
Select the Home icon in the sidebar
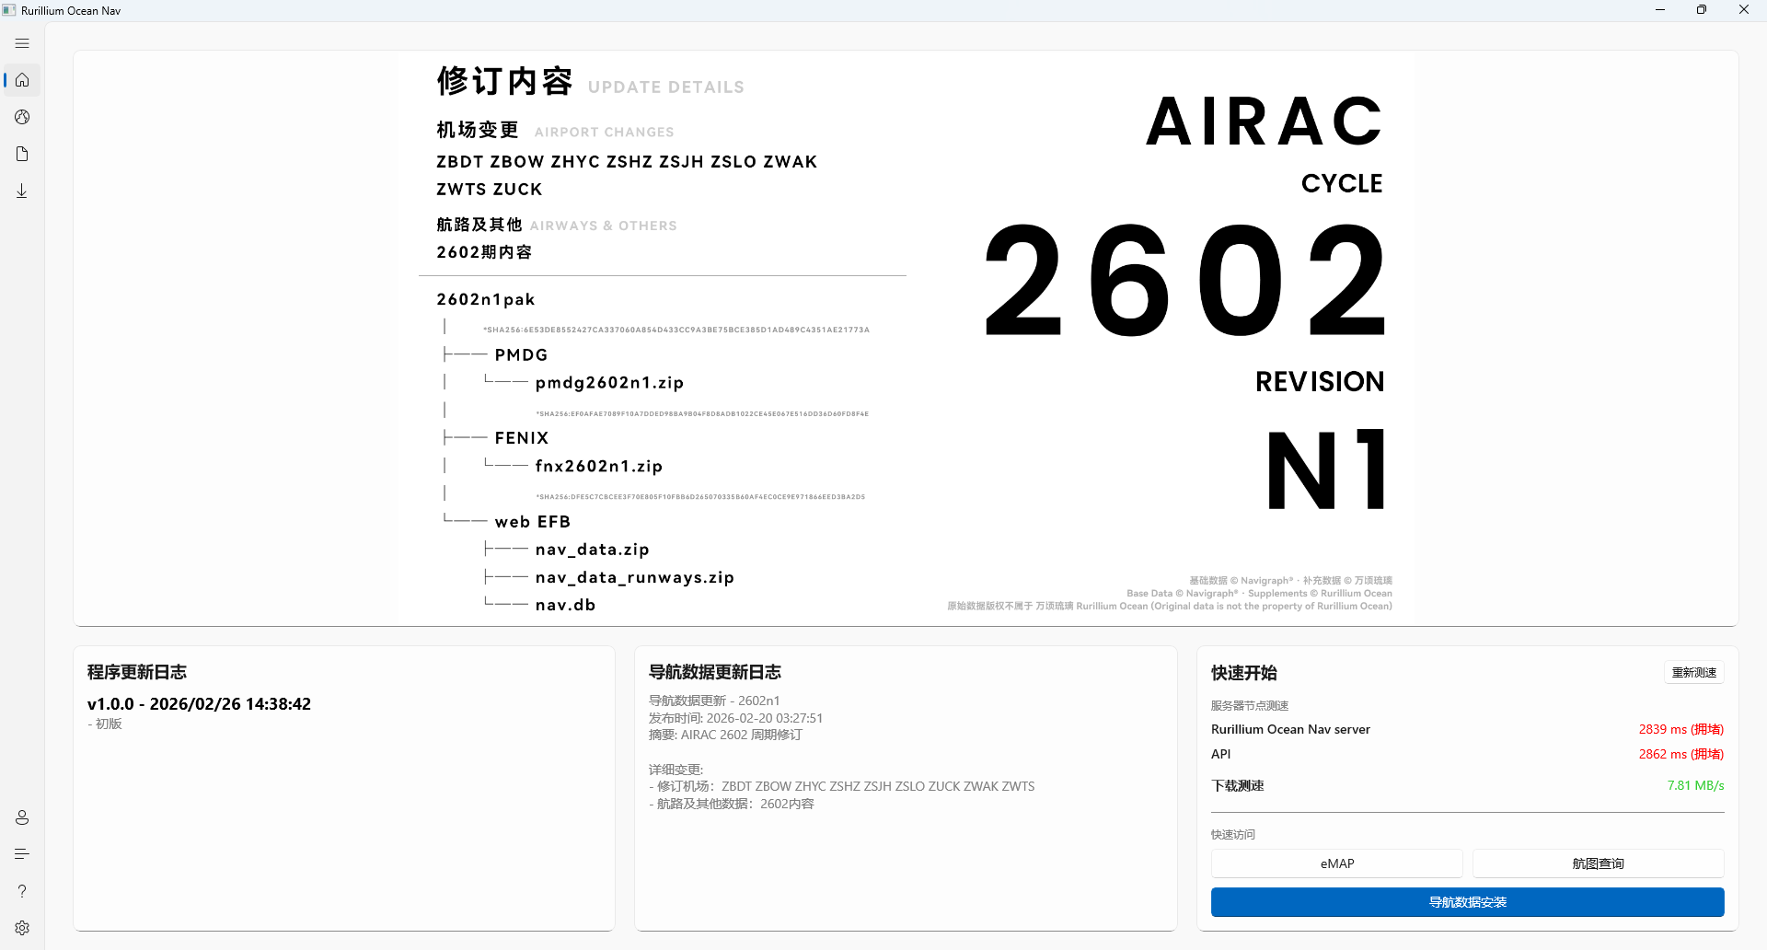tap(22, 80)
